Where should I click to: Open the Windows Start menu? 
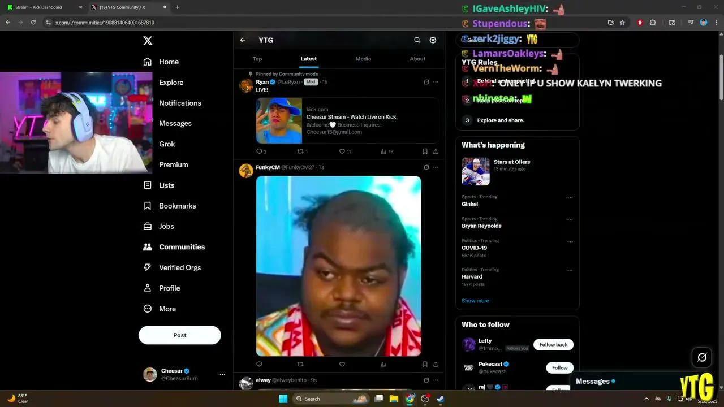(x=283, y=399)
